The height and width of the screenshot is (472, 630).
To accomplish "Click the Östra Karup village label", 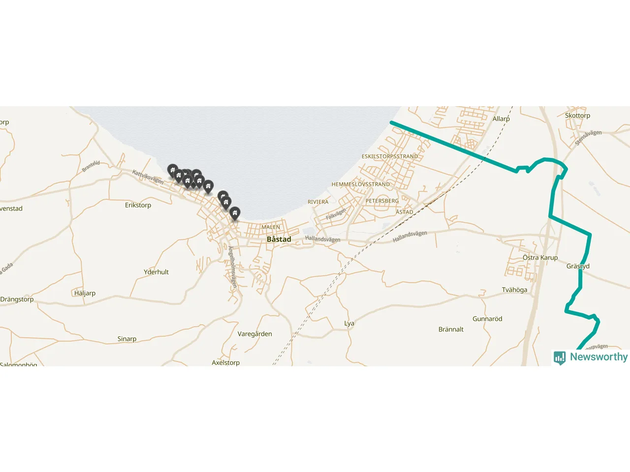I will [x=540, y=258].
